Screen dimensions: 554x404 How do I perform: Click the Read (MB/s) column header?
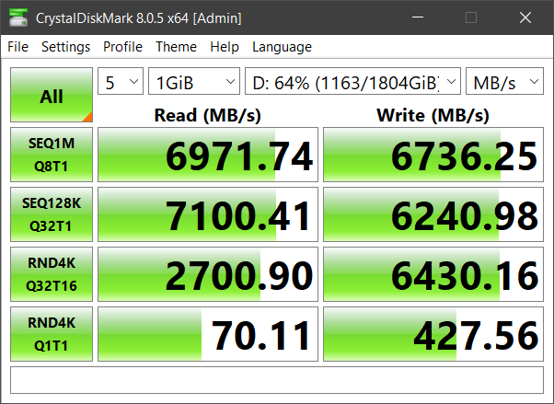pyautogui.click(x=208, y=115)
